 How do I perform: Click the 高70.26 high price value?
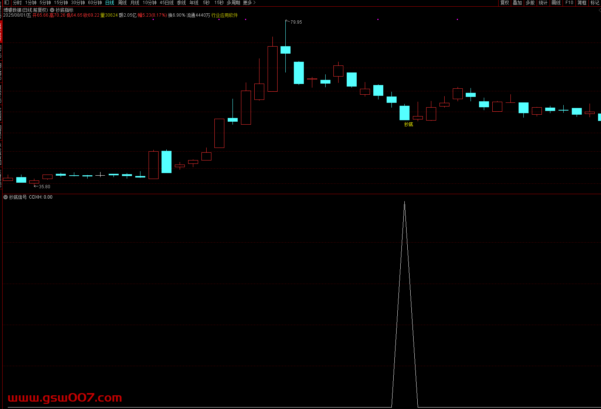[57, 15]
